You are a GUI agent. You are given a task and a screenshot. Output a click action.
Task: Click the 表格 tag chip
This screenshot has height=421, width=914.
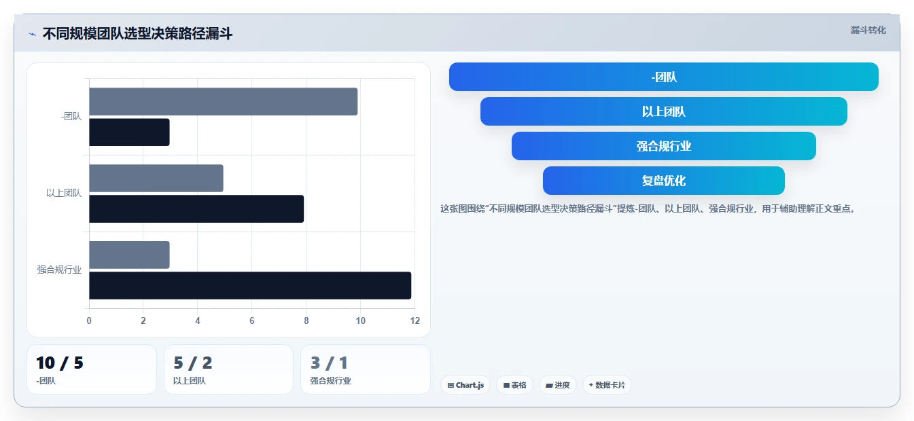514,385
